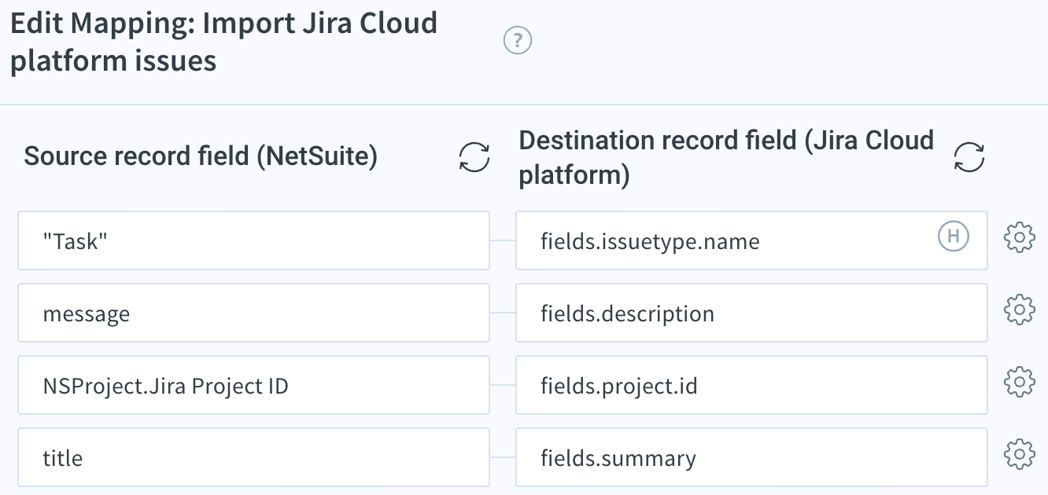The height and width of the screenshot is (495, 1048).
Task: Edit the NSProject.Jira Project ID source field
Action: pos(253,385)
